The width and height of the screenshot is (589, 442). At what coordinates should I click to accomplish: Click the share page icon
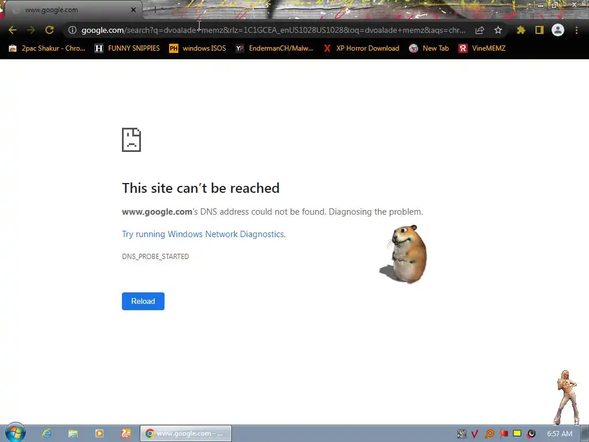coord(480,30)
